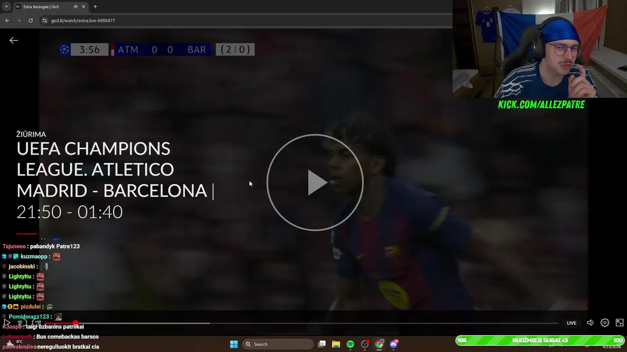Image resolution: width=627 pixels, height=352 pixels.
Task: Click the taskbar Search box
Action: click(x=279, y=344)
